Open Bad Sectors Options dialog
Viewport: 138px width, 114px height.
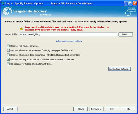tap(120, 69)
